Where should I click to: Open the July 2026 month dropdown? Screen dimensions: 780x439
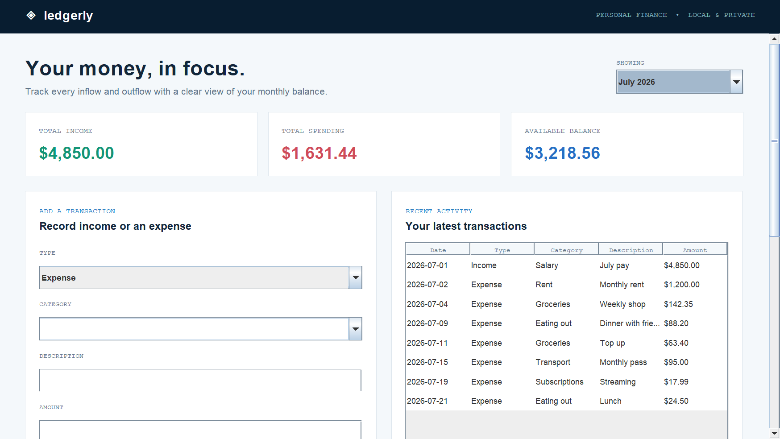pyautogui.click(x=679, y=82)
